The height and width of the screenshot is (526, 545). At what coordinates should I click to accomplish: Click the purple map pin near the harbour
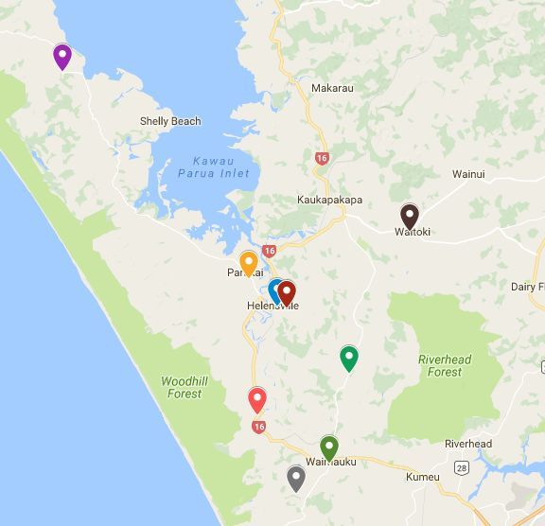coord(62,57)
